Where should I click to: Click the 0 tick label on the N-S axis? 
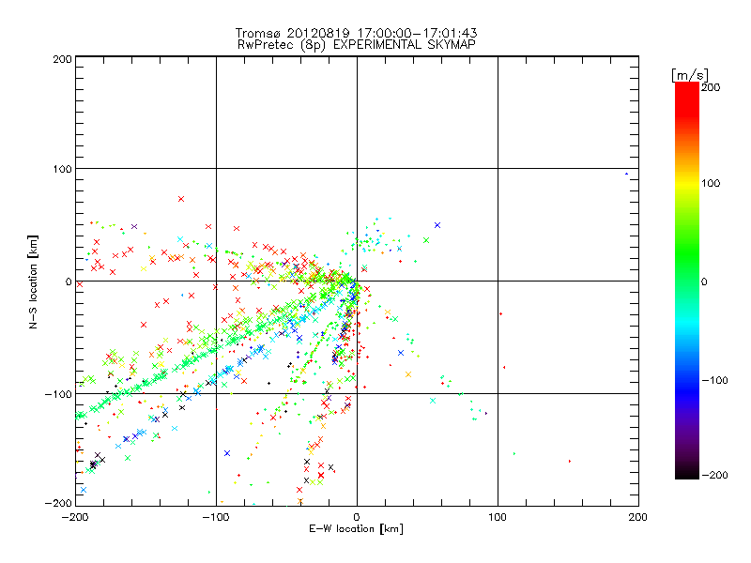point(69,281)
